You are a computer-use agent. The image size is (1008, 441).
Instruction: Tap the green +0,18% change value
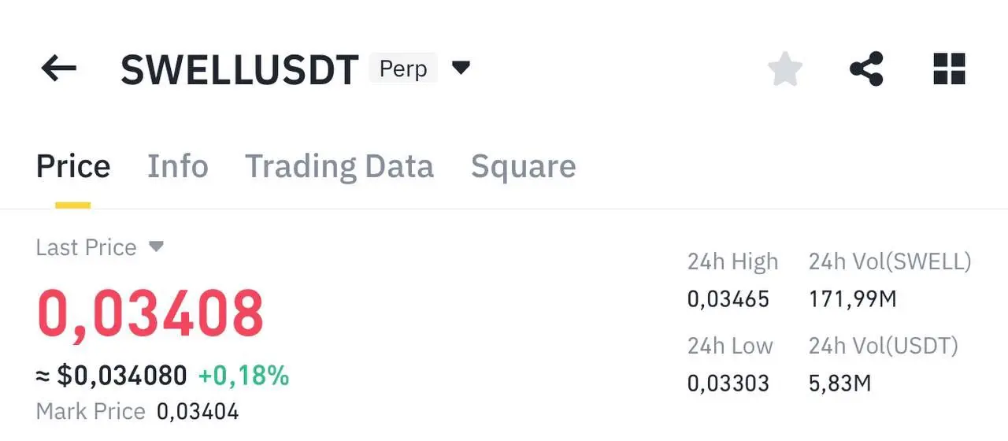click(243, 376)
